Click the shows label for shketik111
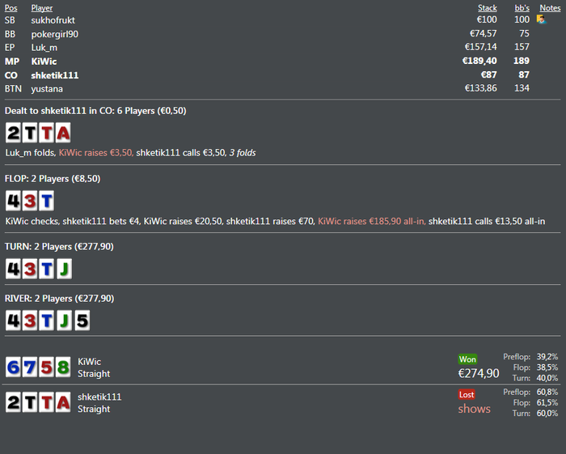Viewport: 566px width, 454px height. point(475,409)
